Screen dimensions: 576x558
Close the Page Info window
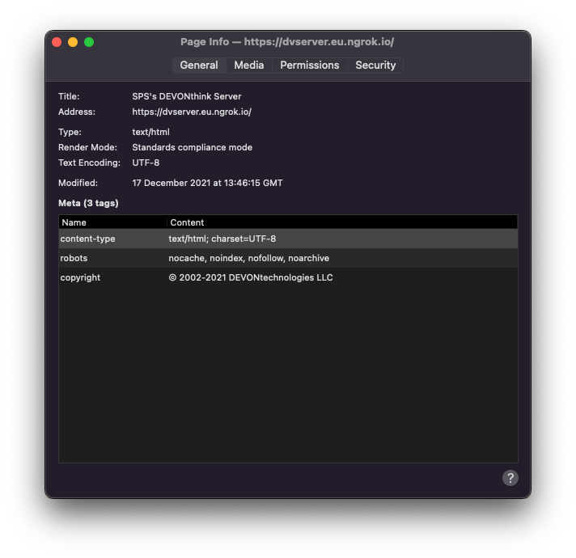pos(57,42)
